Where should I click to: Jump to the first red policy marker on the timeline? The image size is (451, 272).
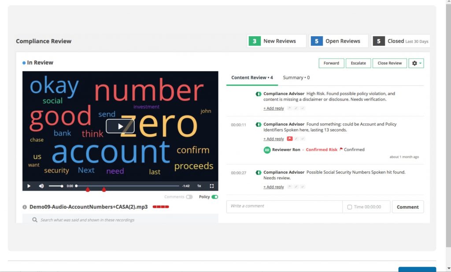88,190
